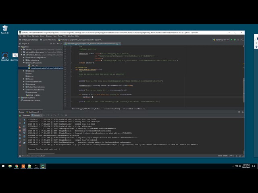This screenshot has height=193, width=258.
Task: Toggle soft-wrap in console toolbar
Action: 24,126
